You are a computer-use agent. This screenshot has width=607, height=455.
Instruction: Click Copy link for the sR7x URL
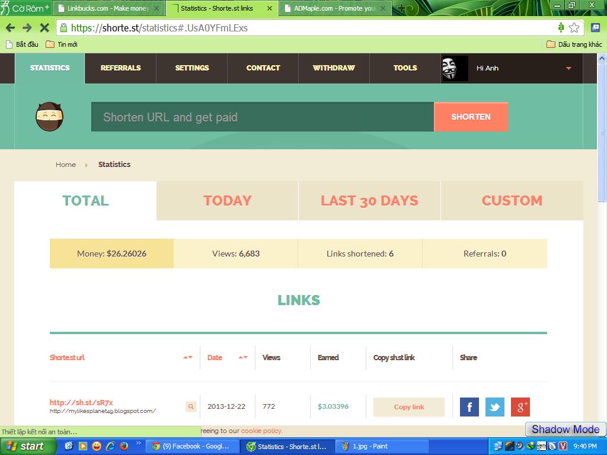pos(409,407)
